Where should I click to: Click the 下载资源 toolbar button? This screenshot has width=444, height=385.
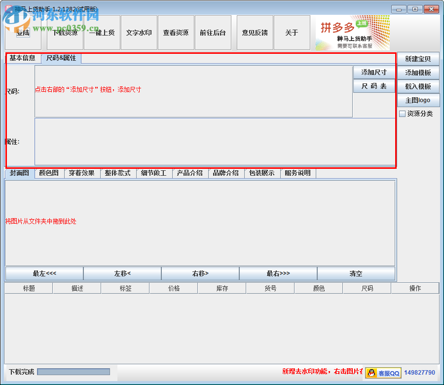(65, 33)
